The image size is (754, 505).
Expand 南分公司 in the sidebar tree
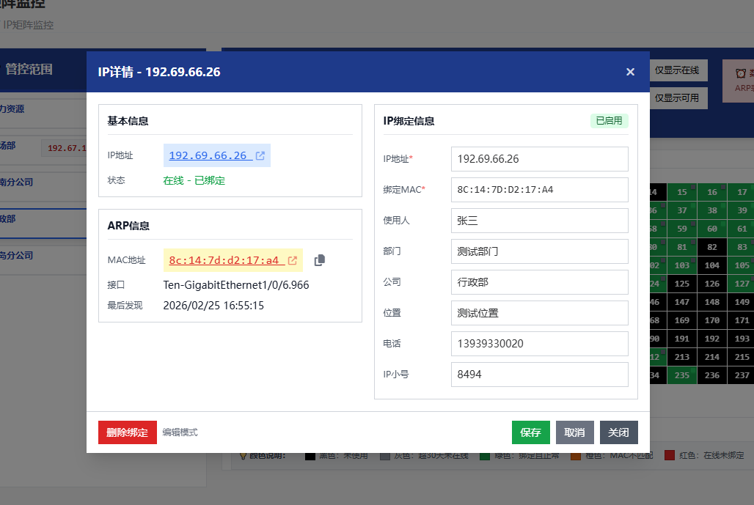[29, 182]
